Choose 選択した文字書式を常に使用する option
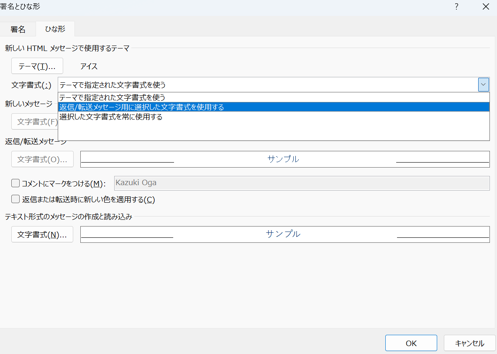 click(x=274, y=117)
